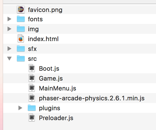
Task: Click the sfx folder icon
Action: pyautogui.click(x=21, y=49)
